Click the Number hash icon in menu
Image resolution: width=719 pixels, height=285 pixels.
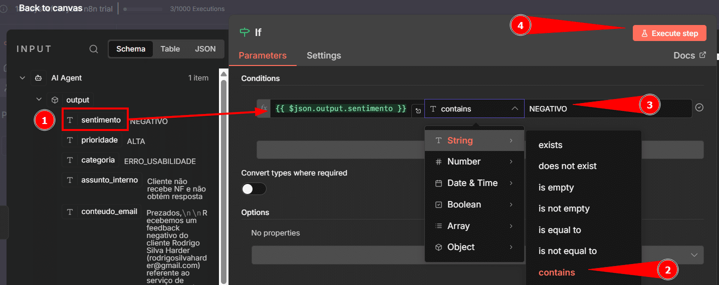click(x=438, y=162)
